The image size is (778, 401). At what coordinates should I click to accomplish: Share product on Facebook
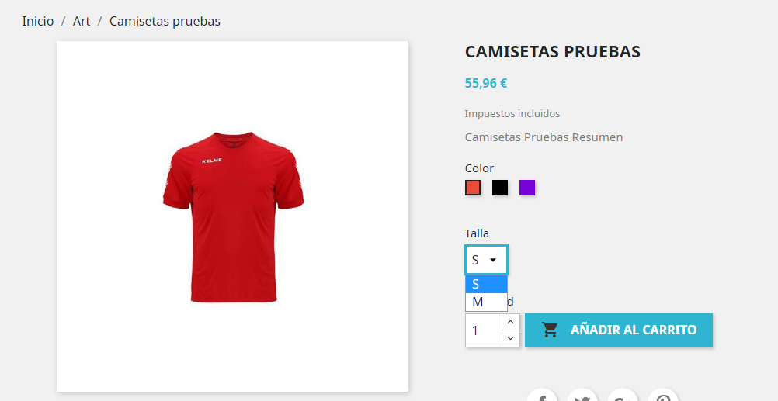pos(541,396)
